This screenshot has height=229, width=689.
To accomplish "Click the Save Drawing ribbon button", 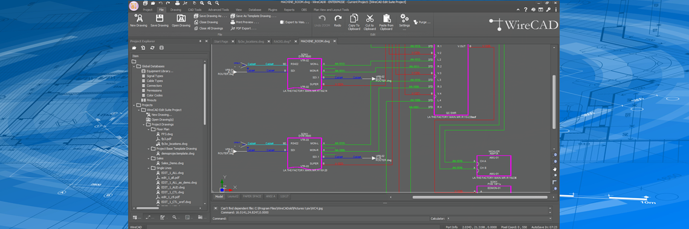I will click(x=160, y=20).
